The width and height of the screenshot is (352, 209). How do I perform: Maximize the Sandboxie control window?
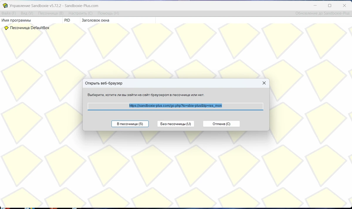tap(330, 6)
